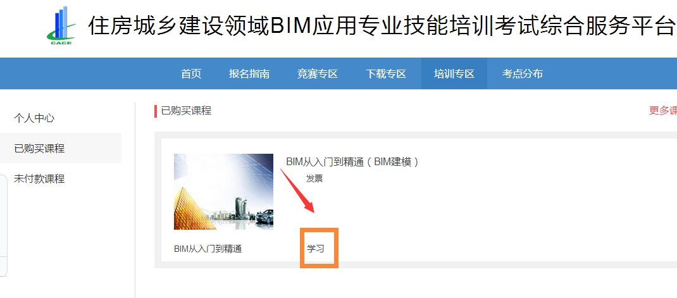Open 未付款课程 in the sidebar
This screenshot has width=677, height=298.
click(39, 179)
